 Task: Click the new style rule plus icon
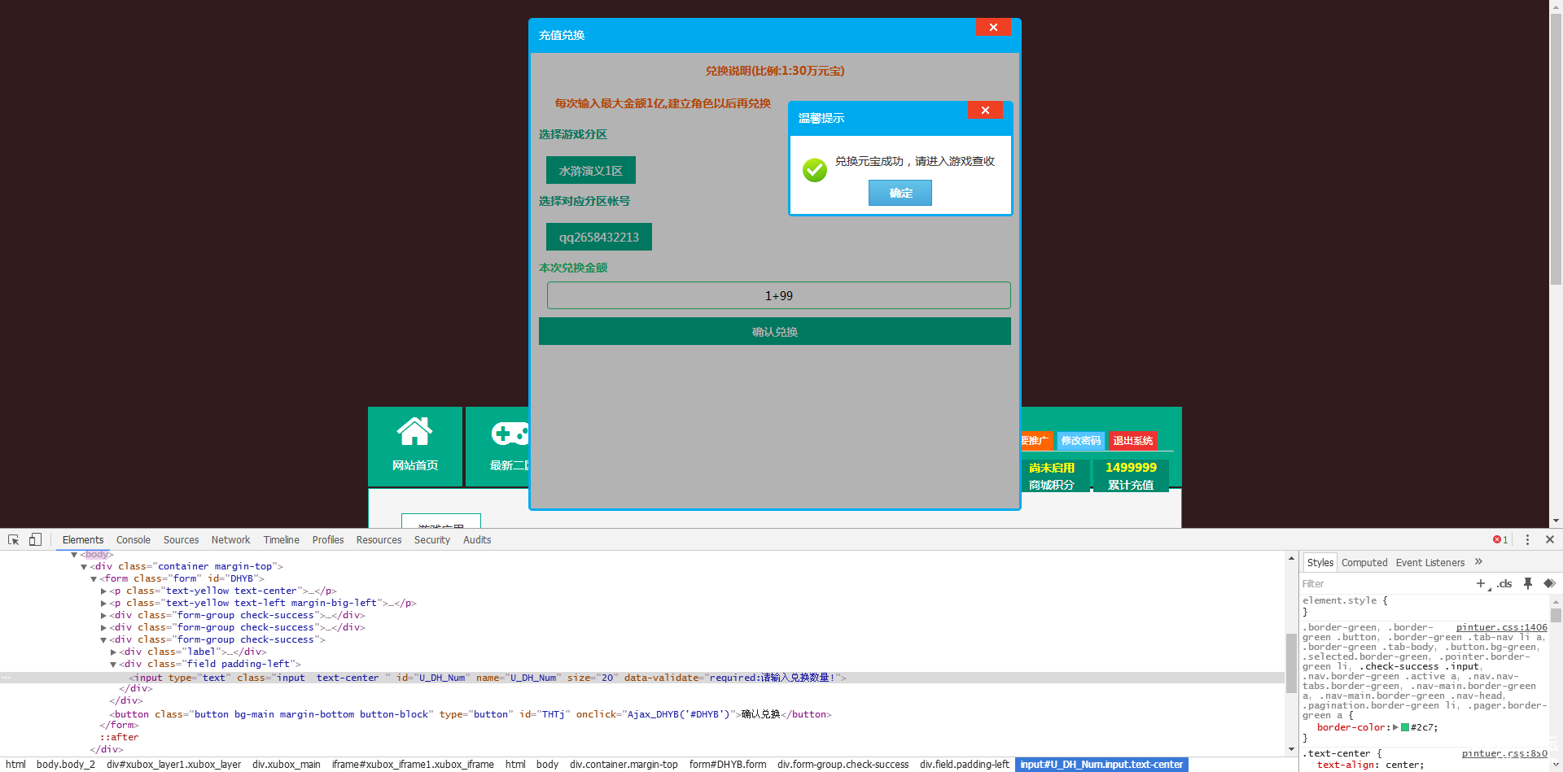[x=1481, y=583]
